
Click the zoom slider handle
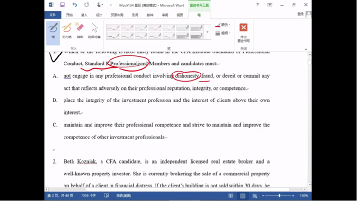click(279, 196)
